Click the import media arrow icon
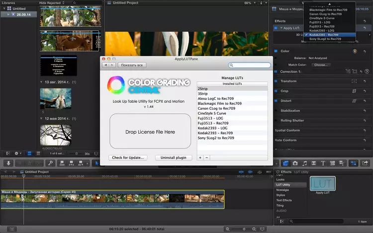Viewport: 373px width, 233px height. (x=8, y=163)
